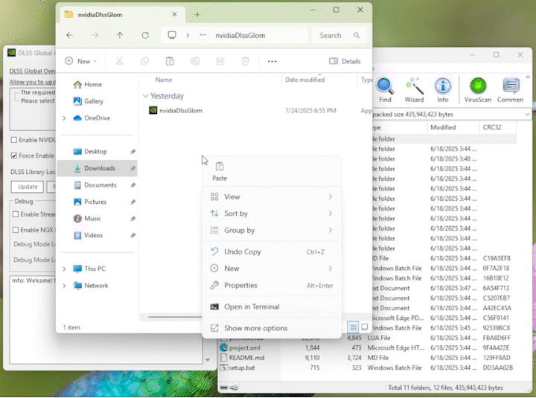Click the VirusScan toolbar icon
Screen dimensions: 536x398
tap(477, 88)
